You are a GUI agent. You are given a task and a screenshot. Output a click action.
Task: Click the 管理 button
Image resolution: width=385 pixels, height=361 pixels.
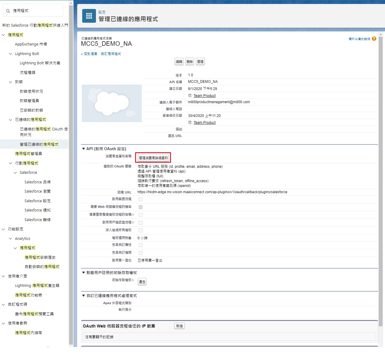[x=200, y=62]
